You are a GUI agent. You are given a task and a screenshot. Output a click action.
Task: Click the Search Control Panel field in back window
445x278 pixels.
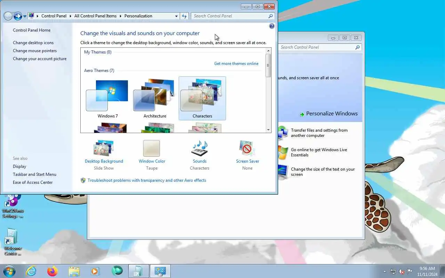point(320,47)
